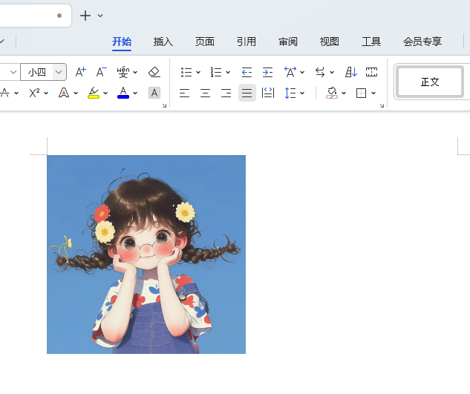Click the phonetic guide (拼音) icon
Screen dimensions: 470x394
pyautogui.click(x=123, y=72)
